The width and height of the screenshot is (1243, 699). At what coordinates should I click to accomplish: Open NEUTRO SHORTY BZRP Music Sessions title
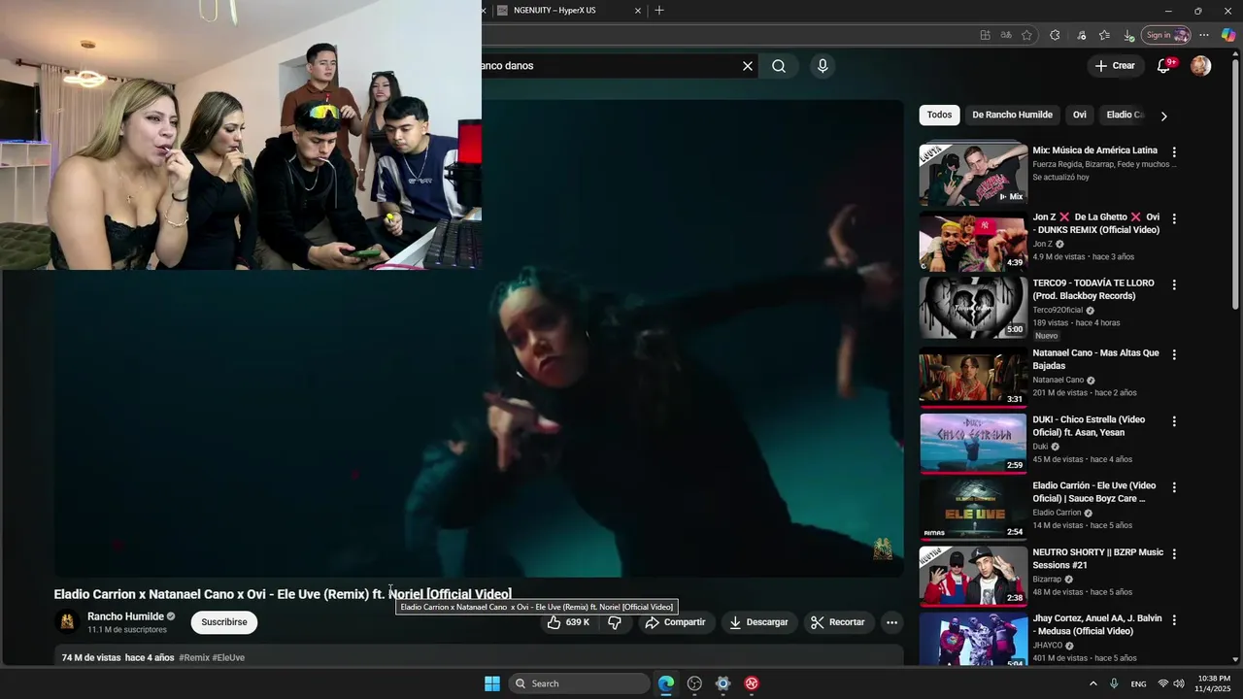pyautogui.click(x=1097, y=558)
